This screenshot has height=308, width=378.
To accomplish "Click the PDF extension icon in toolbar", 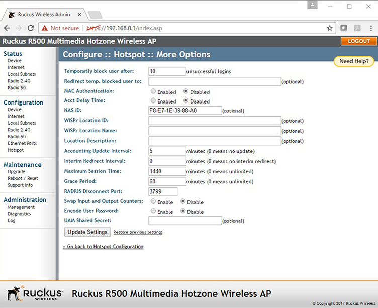I will (x=357, y=28).
